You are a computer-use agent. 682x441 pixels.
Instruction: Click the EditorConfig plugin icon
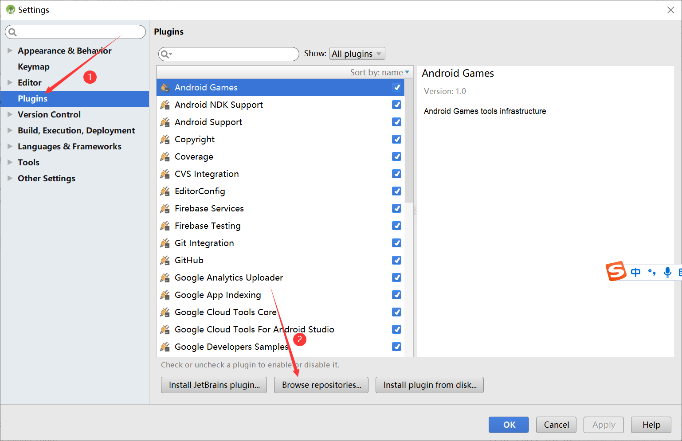point(165,191)
